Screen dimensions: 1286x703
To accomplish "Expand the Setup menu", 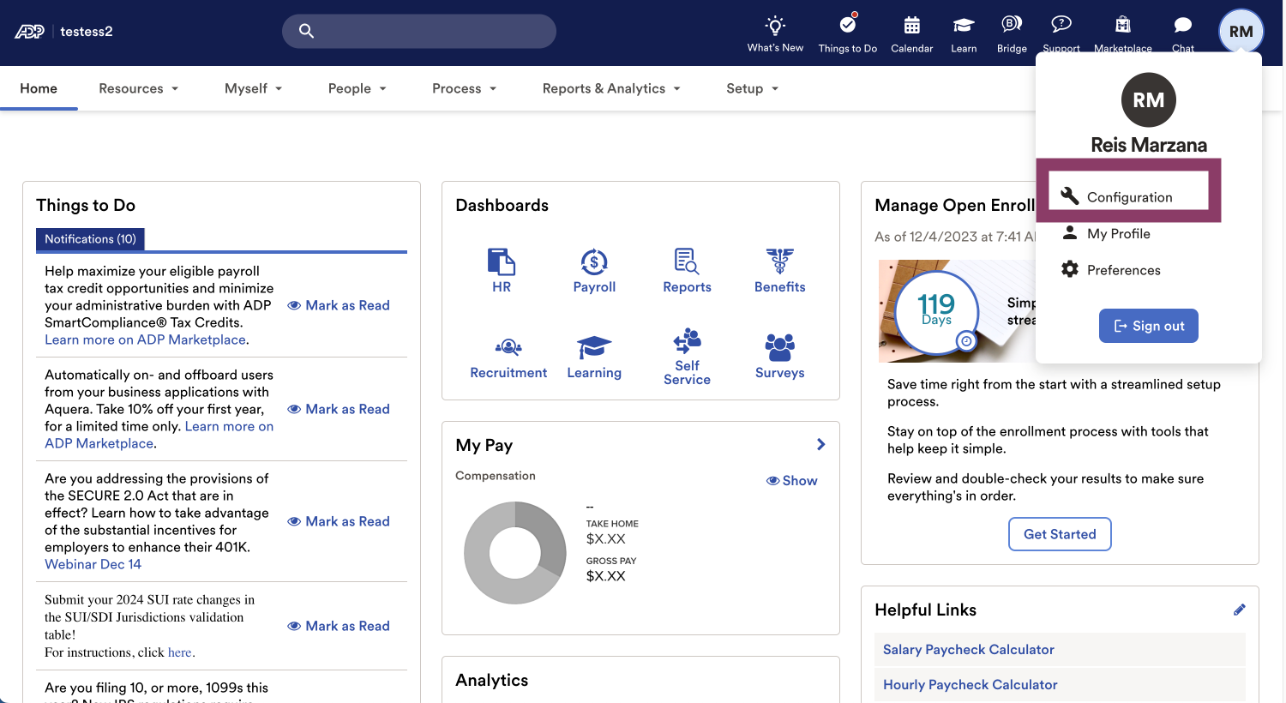I will point(753,88).
